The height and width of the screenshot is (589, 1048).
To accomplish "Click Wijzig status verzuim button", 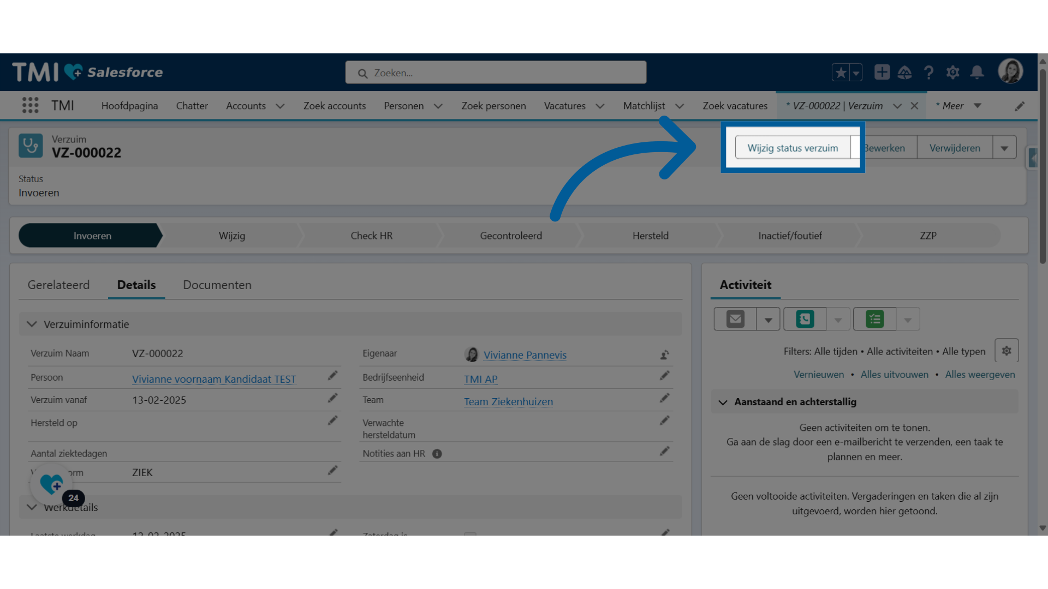I will click(793, 148).
